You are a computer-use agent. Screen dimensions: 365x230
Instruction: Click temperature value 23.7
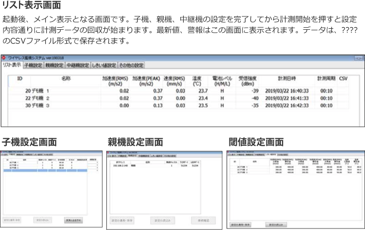(203, 91)
